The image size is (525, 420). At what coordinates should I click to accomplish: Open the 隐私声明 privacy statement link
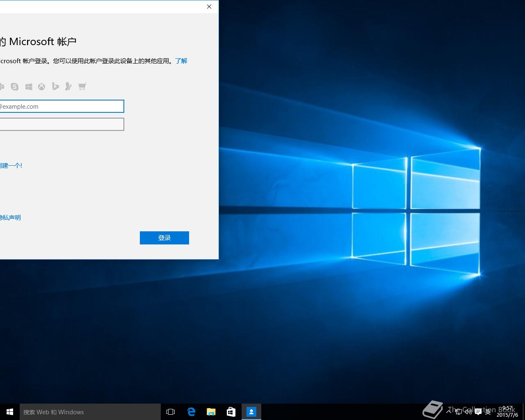tap(10, 217)
